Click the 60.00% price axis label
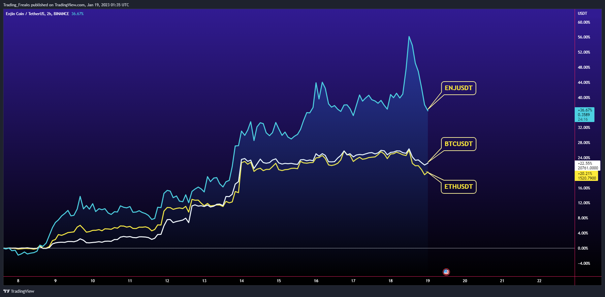Viewport: 605px width, 297px height. (x=584, y=22)
